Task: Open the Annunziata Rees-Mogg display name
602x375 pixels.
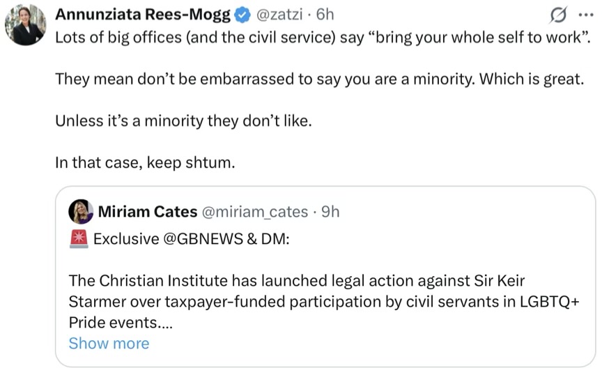Action: click(x=142, y=14)
